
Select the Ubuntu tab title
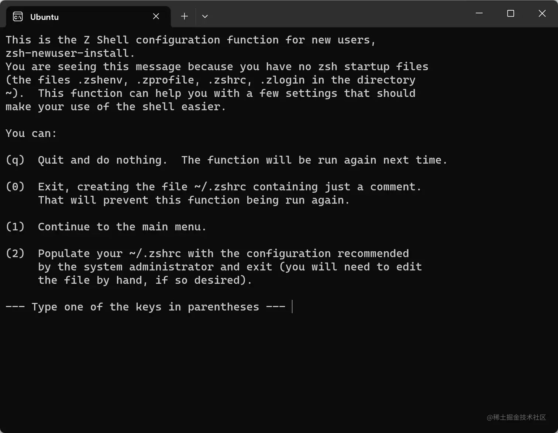coord(44,17)
